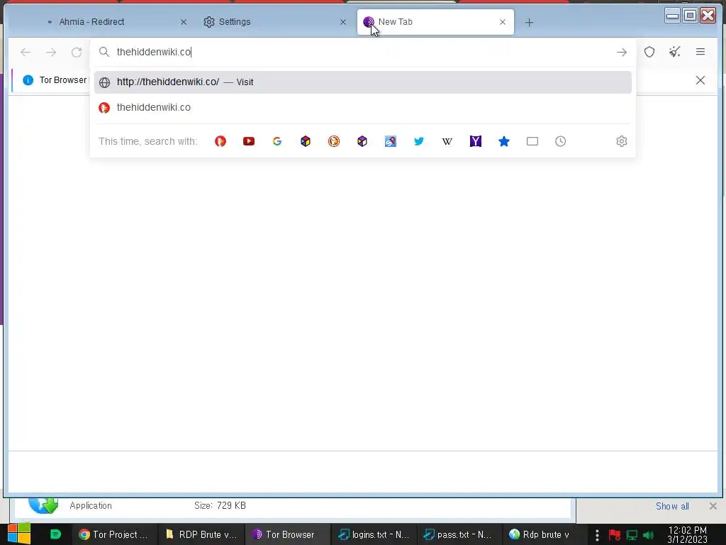Search with the first Blockchair cube icon
726x545 pixels.
click(x=305, y=141)
